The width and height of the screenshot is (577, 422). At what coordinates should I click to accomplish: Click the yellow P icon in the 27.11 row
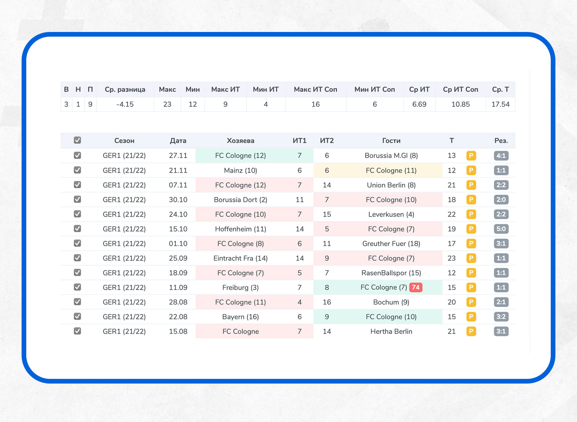[471, 156]
